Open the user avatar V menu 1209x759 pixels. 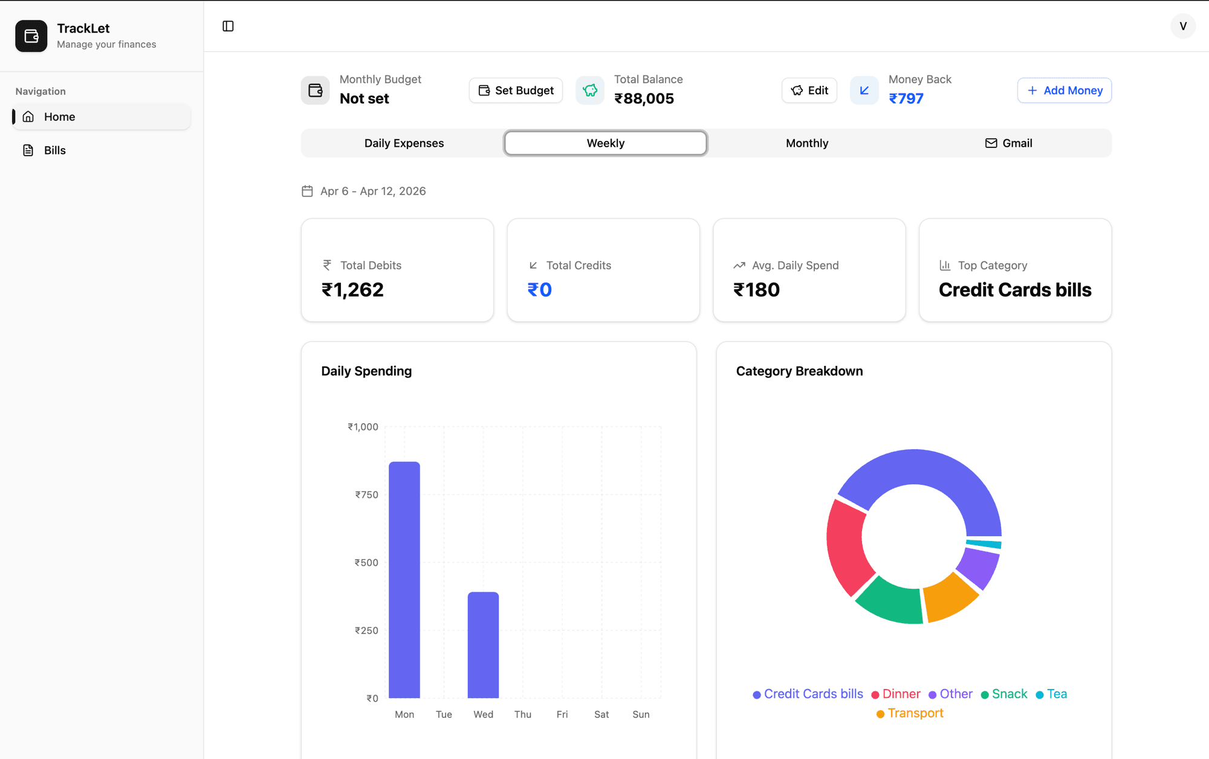pyautogui.click(x=1183, y=26)
